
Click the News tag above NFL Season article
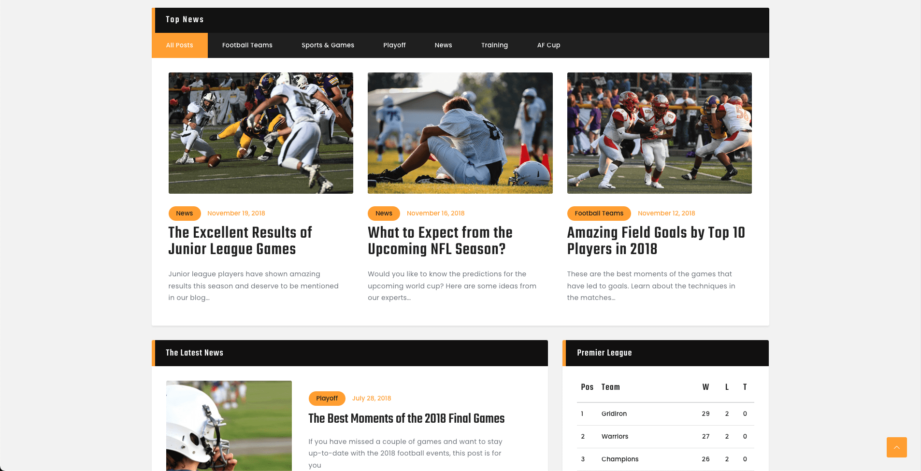(384, 214)
